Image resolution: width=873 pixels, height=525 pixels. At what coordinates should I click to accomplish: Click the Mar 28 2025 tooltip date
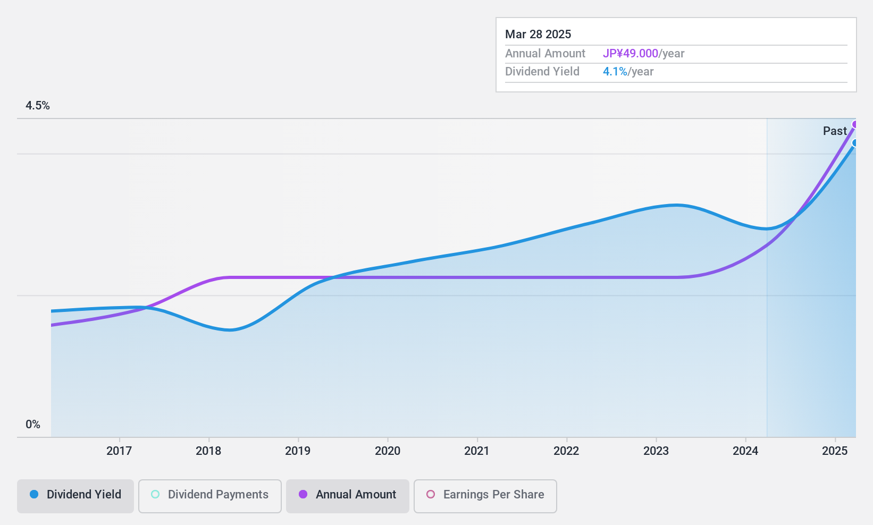coord(538,35)
